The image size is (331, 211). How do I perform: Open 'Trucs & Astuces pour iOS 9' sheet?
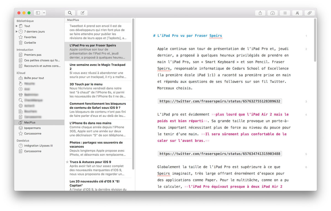pos(98,168)
